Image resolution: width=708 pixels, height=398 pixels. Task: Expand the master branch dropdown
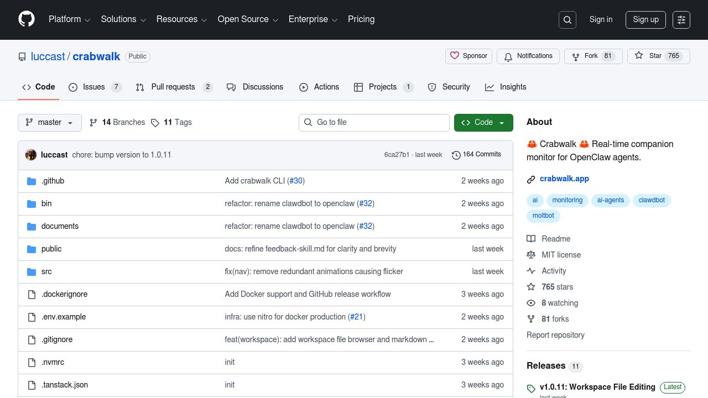click(50, 123)
